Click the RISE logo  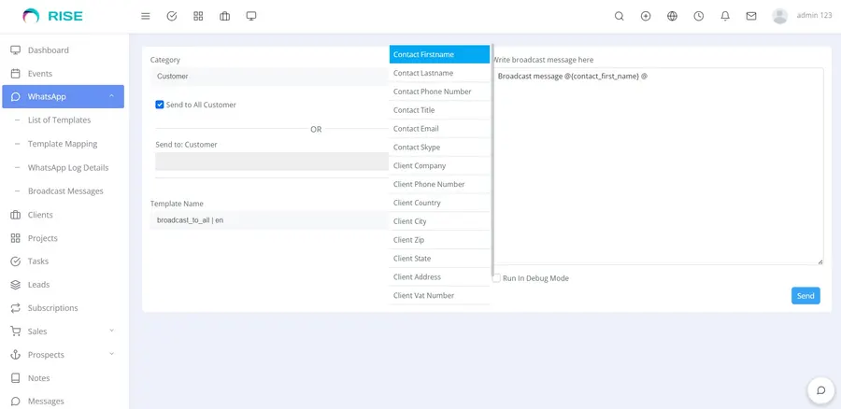click(52, 16)
